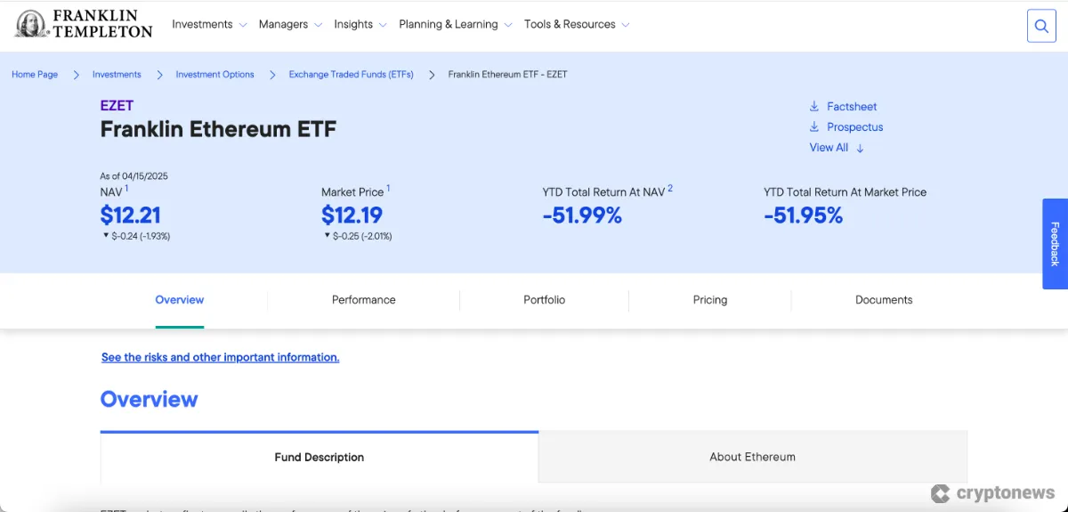The width and height of the screenshot is (1068, 512).
Task: Open Planning & Learning navigation menu
Action: click(x=449, y=24)
